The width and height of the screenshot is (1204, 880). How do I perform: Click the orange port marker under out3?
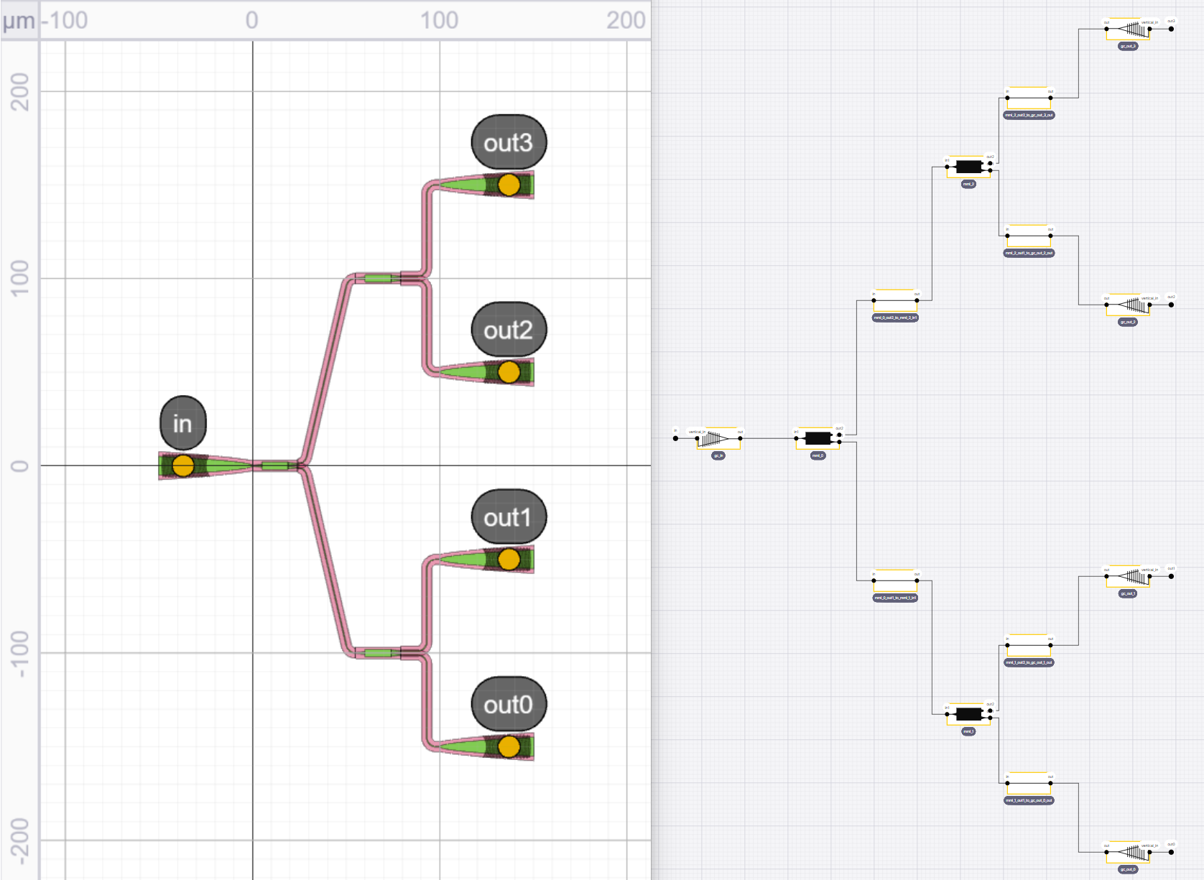point(509,185)
